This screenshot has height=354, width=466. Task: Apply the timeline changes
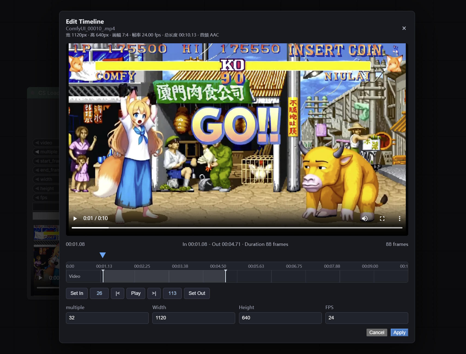399,332
